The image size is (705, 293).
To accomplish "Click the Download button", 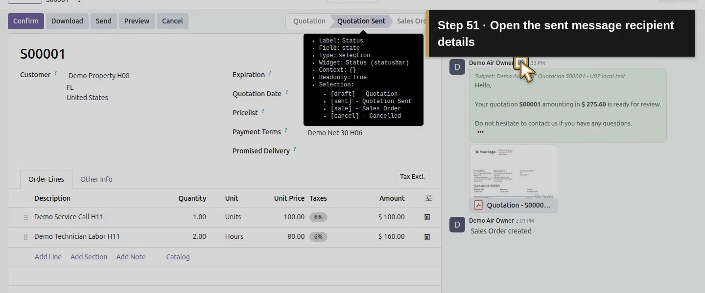I will tap(67, 21).
